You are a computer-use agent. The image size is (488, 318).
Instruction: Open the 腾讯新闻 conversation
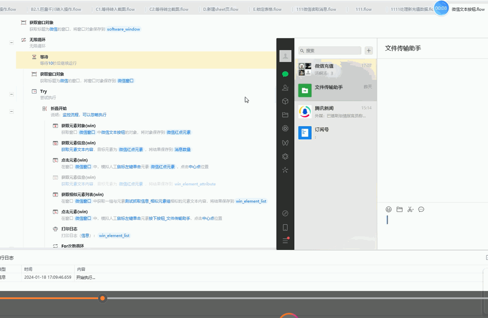pos(335,112)
